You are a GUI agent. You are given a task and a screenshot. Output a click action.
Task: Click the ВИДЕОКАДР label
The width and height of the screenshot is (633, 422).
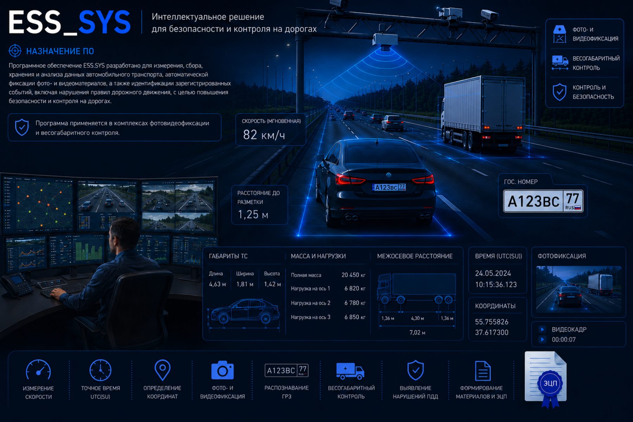tap(569, 330)
